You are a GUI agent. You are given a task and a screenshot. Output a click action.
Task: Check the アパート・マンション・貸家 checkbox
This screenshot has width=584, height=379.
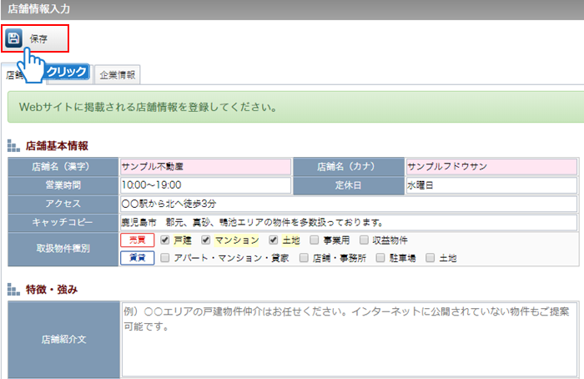[x=165, y=258]
